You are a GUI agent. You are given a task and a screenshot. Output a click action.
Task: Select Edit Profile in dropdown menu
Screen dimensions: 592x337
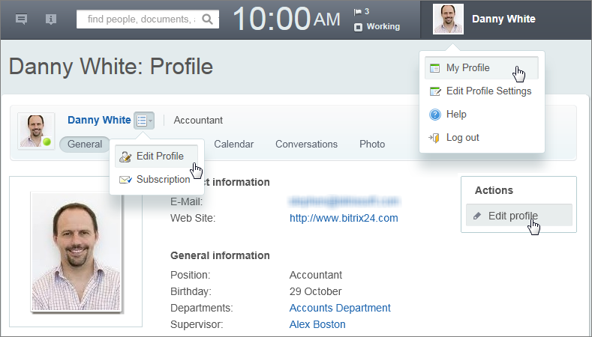point(159,157)
